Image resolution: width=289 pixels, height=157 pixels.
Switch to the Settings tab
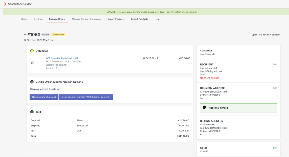38,19
